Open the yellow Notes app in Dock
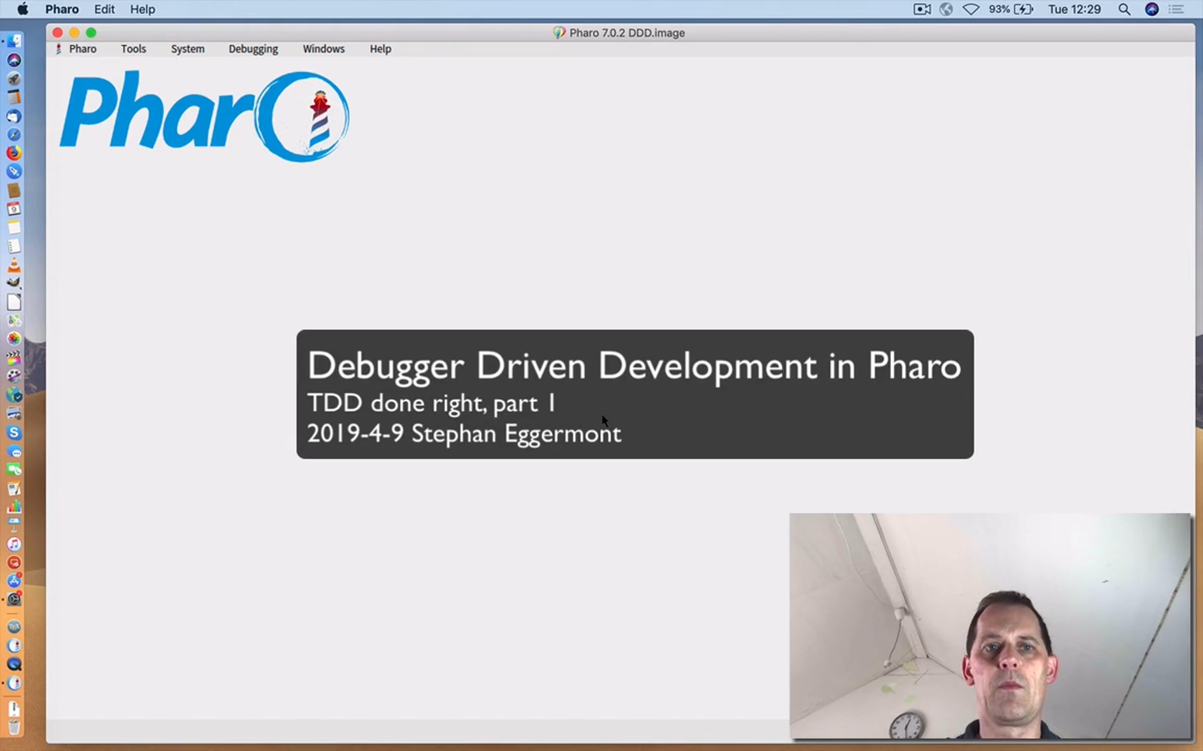 click(x=14, y=227)
